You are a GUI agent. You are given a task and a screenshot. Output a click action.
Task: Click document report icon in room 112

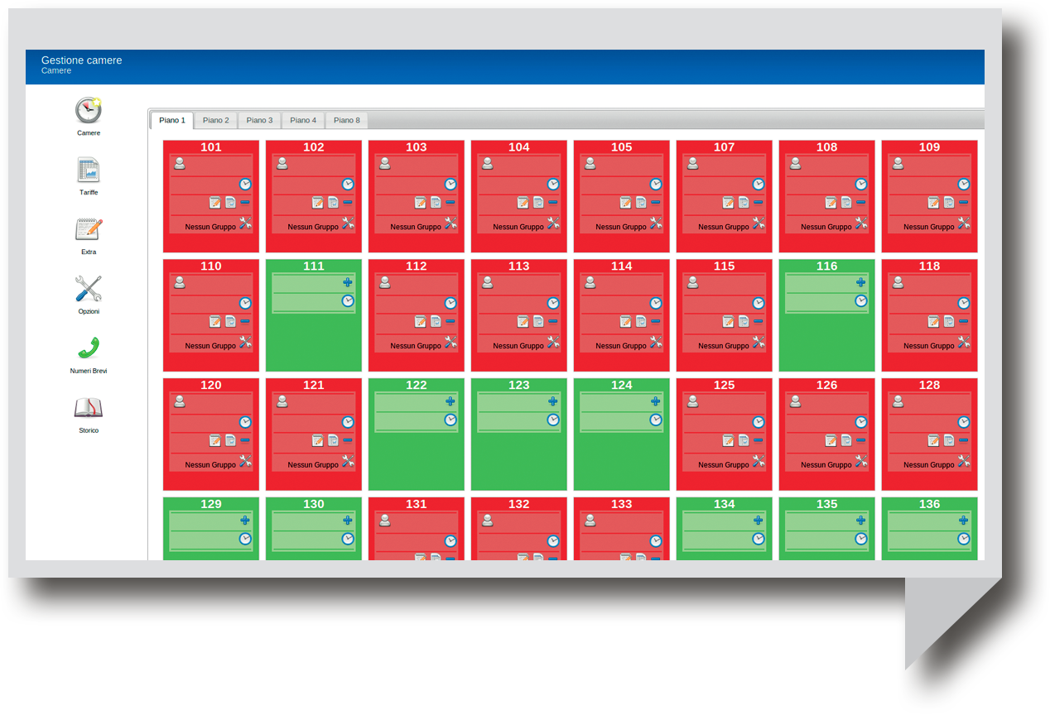436,321
